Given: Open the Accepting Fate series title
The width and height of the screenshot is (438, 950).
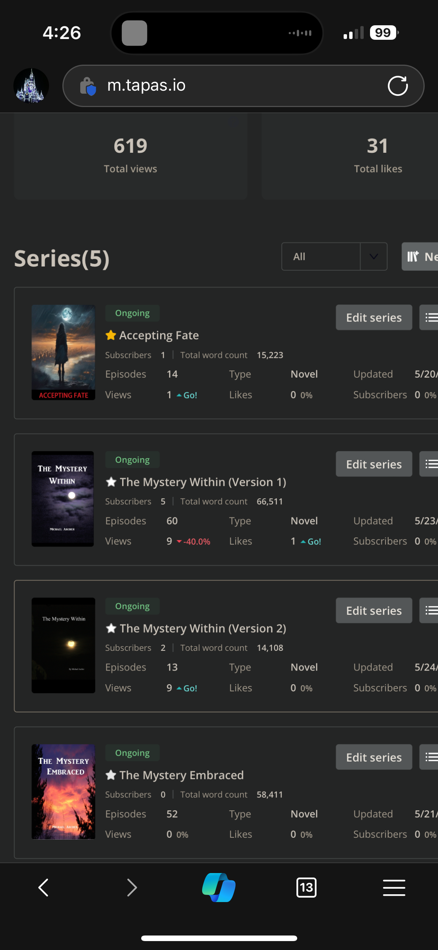Looking at the screenshot, I should (159, 335).
